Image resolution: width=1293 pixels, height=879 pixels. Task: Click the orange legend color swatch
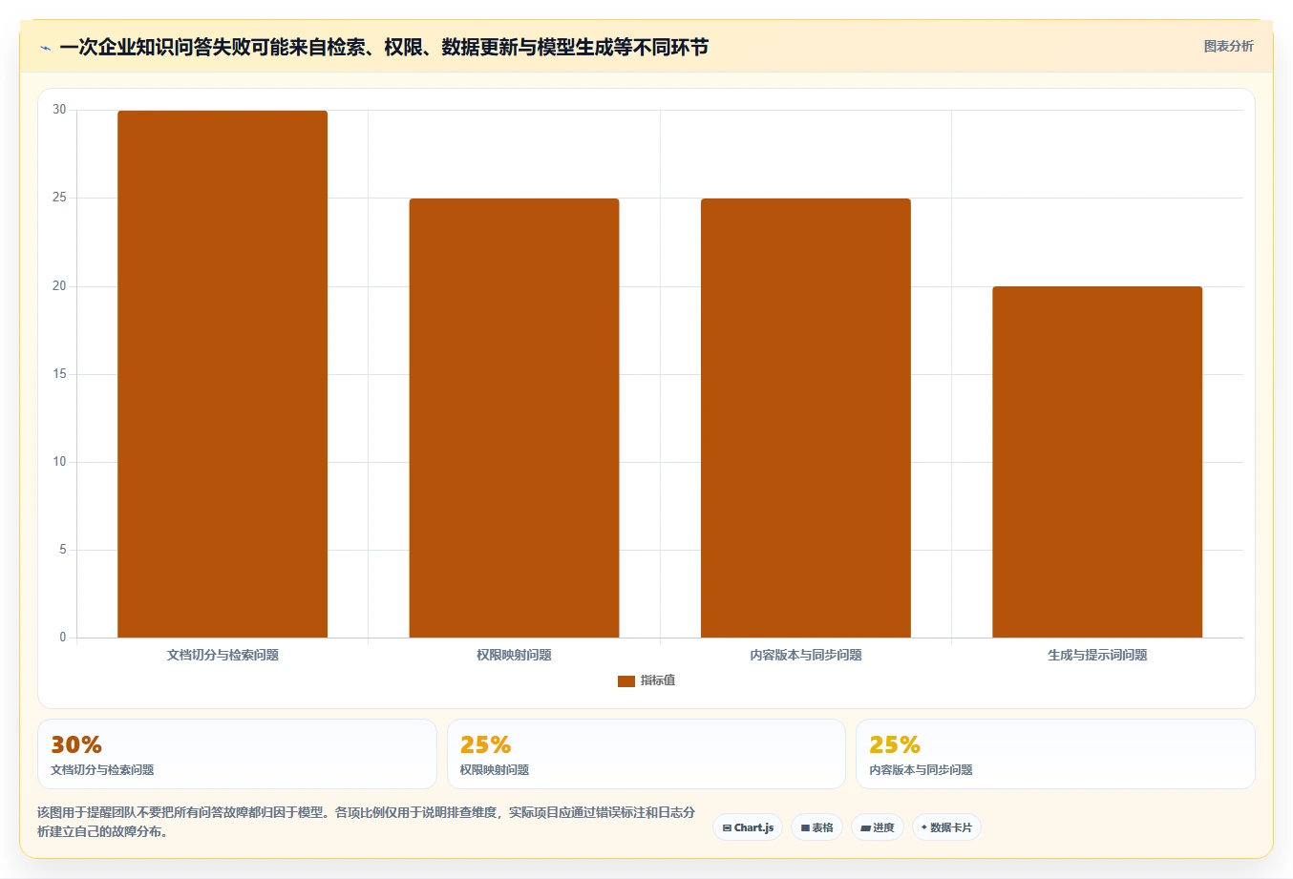pyautogui.click(x=626, y=680)
